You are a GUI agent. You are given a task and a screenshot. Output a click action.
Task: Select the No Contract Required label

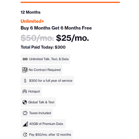(x=45, y=70)
